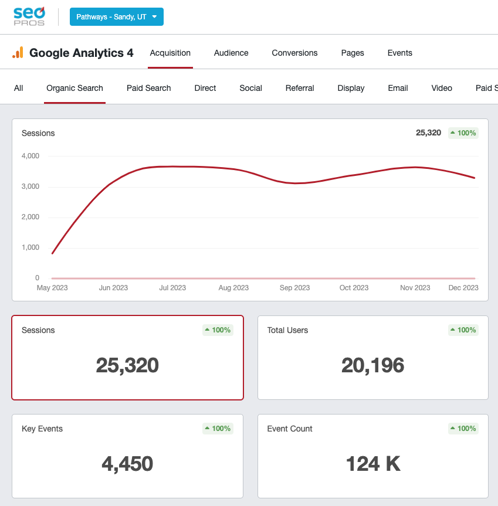Select the Total Users metric card
Image resolution: width=498 pixels, height=506 pixels.
[x=372, y=358]
